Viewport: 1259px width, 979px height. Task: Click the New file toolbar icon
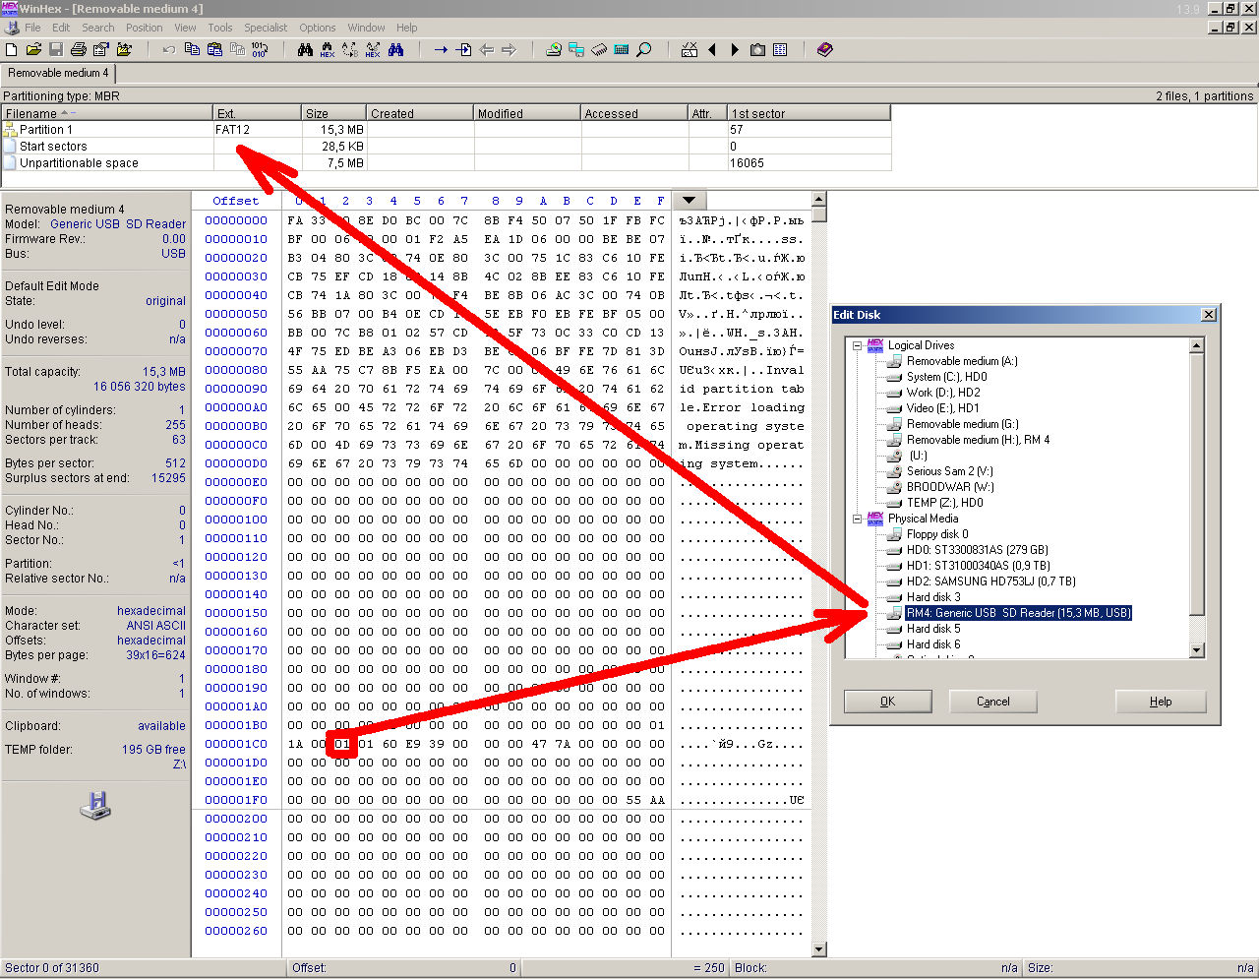12,49
